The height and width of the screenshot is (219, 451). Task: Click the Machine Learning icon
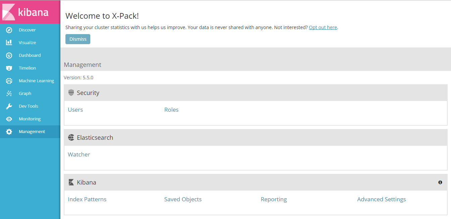tap(9, 81)
